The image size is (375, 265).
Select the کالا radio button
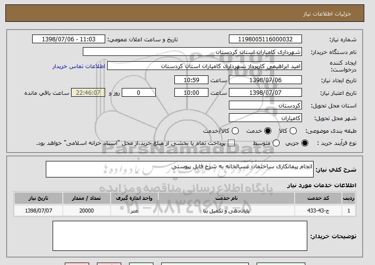click(293, 131)
